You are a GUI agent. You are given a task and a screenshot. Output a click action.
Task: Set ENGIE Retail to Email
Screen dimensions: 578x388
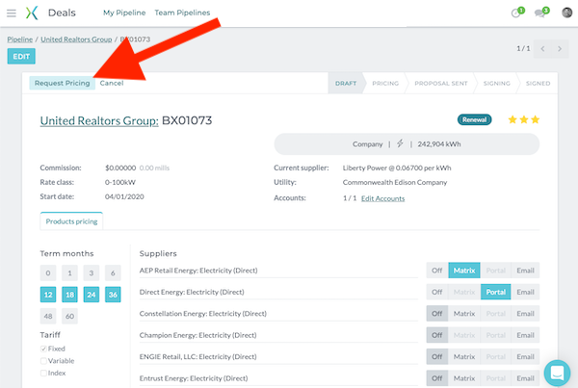point(525,356)
